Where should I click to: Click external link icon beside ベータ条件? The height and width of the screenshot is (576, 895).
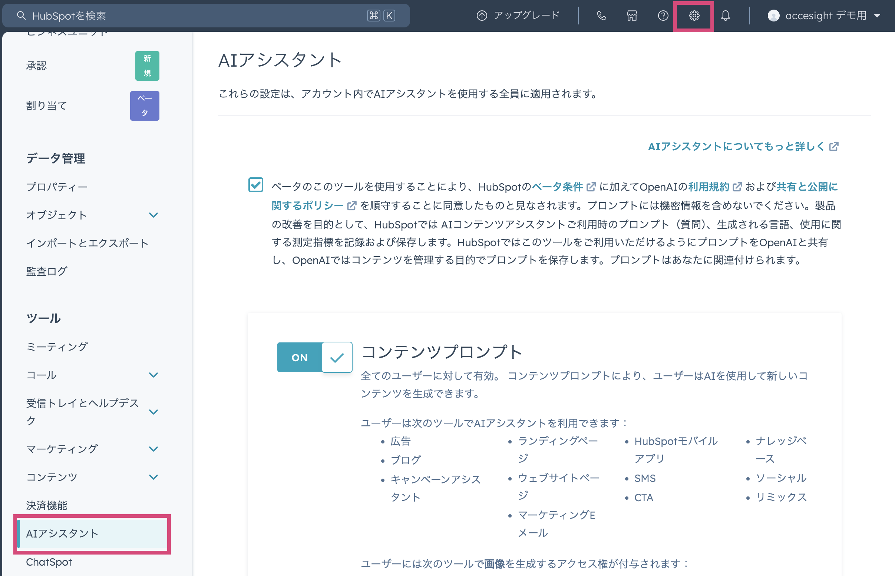pyautogui.click(x=591, y=187)
